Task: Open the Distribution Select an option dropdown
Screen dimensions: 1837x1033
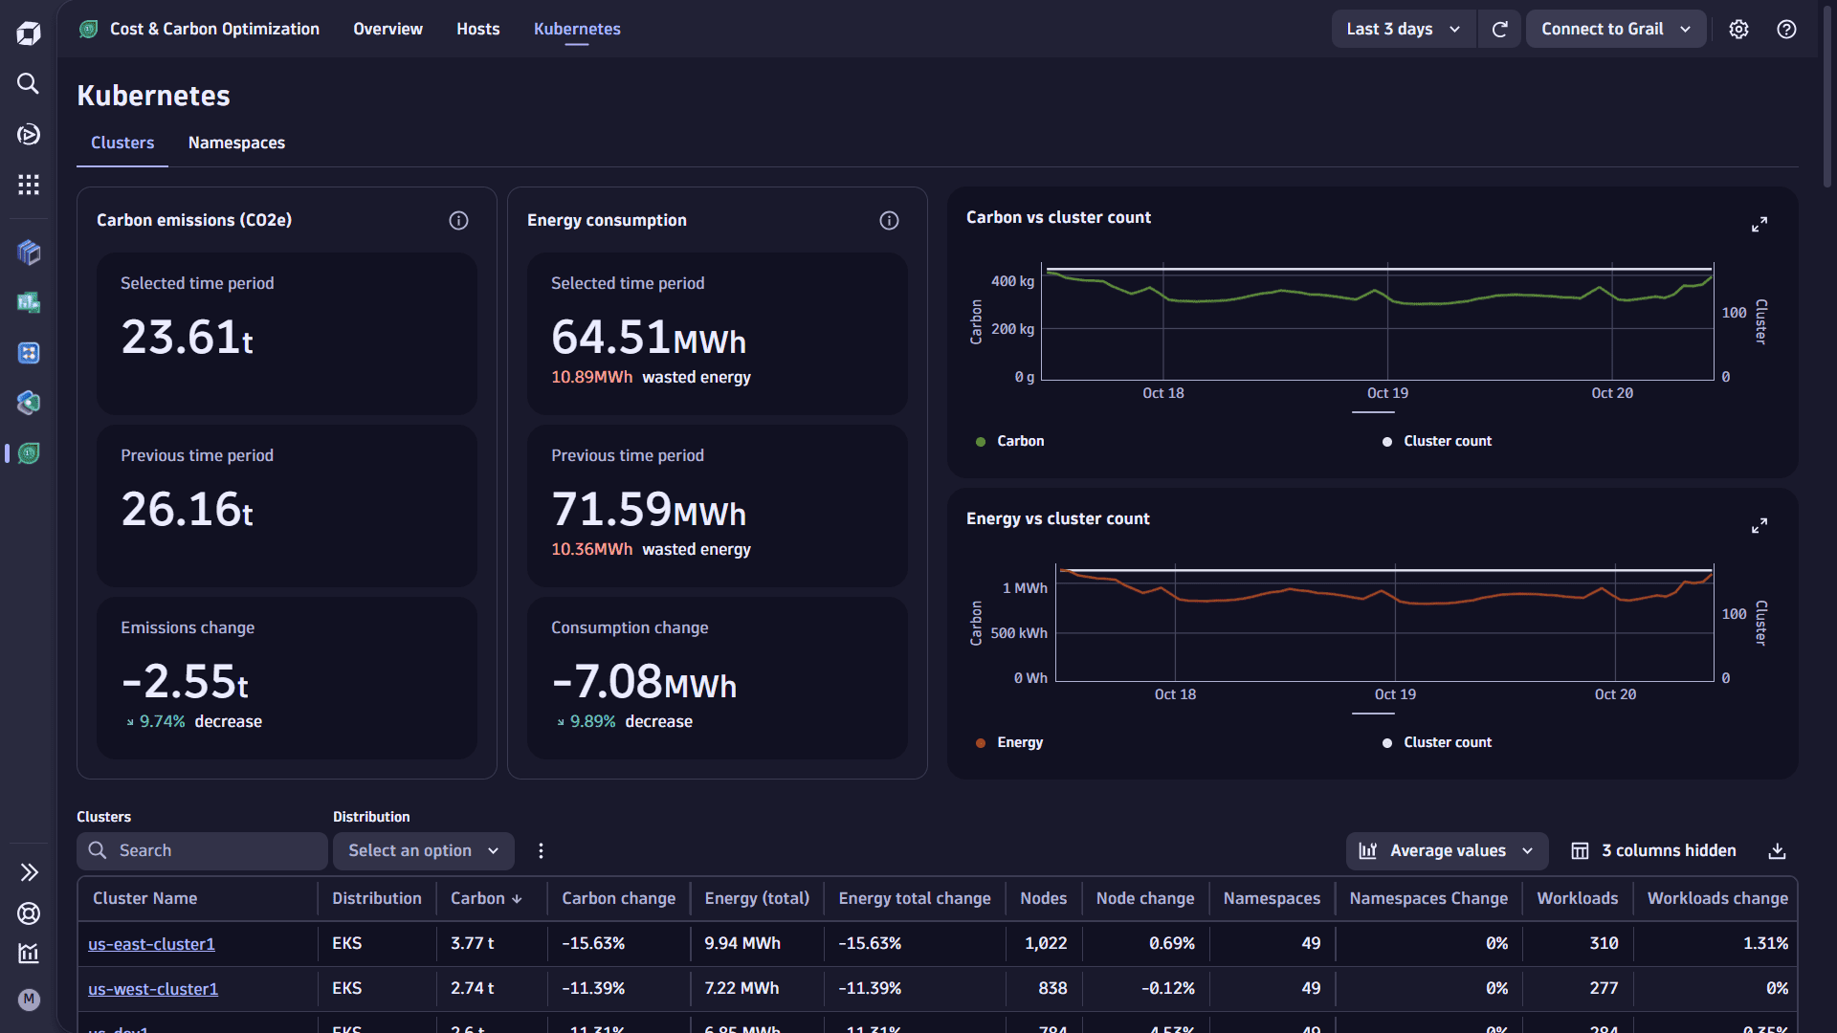Action: coord(423,850)
